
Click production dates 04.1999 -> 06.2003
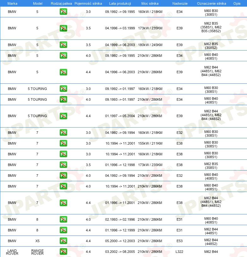[x=120, y=45]
